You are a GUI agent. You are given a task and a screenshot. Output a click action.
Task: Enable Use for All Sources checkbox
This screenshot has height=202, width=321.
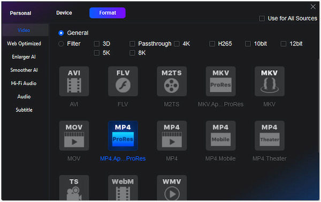pos(262,18)
